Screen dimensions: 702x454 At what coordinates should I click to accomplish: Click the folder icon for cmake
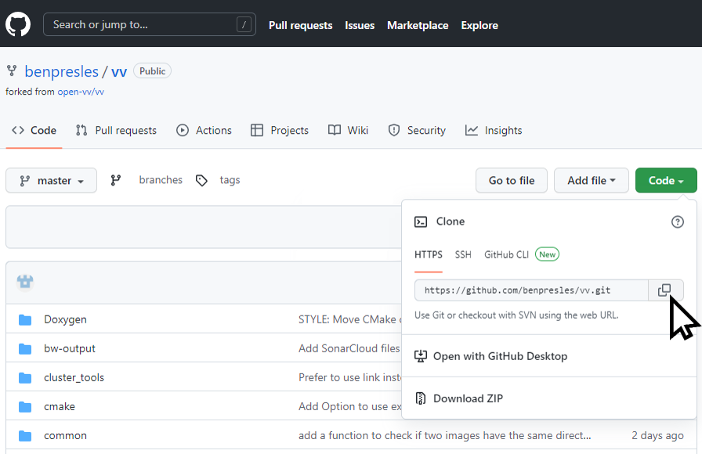(x=25, y=407)
